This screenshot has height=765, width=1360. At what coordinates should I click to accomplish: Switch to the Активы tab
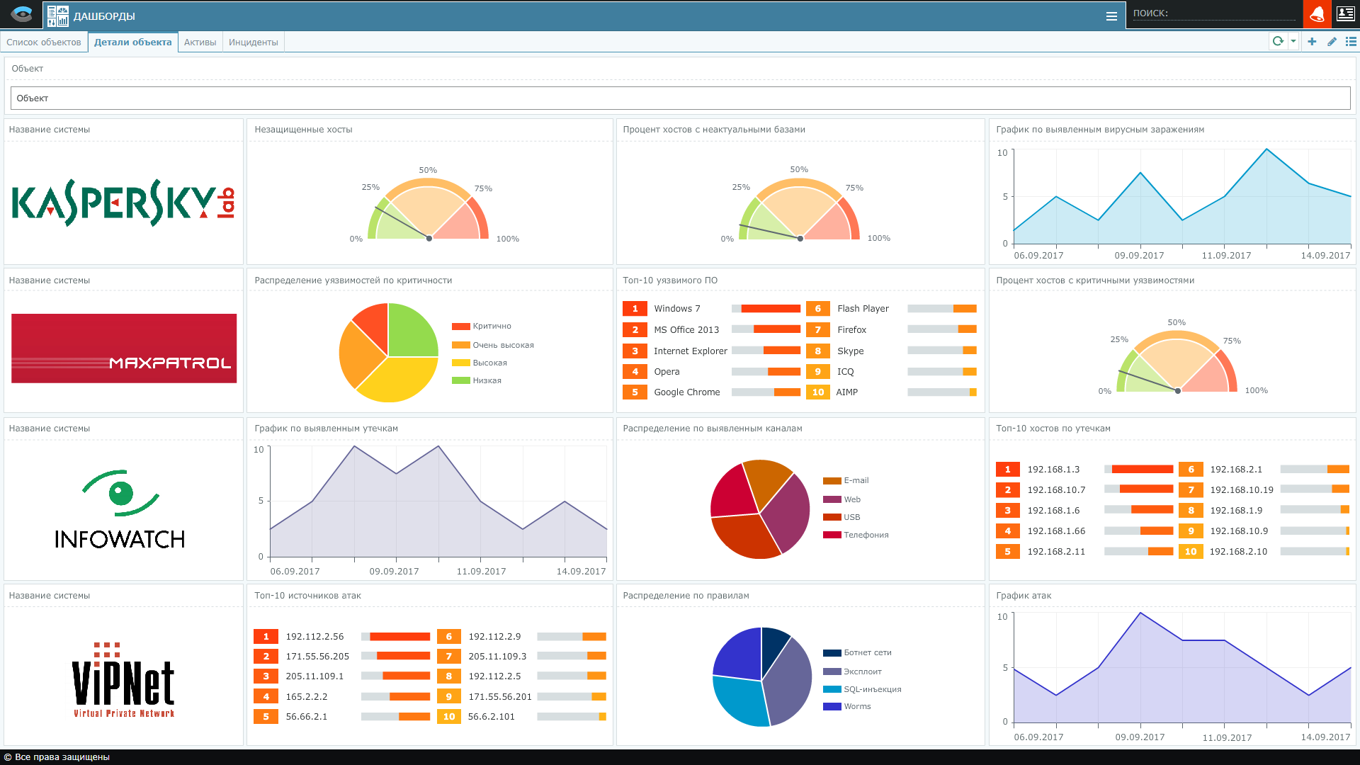tap(200, 42)
